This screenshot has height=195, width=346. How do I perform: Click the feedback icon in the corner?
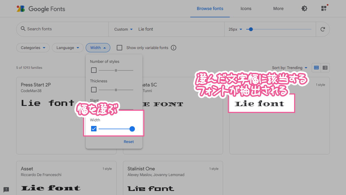pyautogui.click(x=6, y=190)
